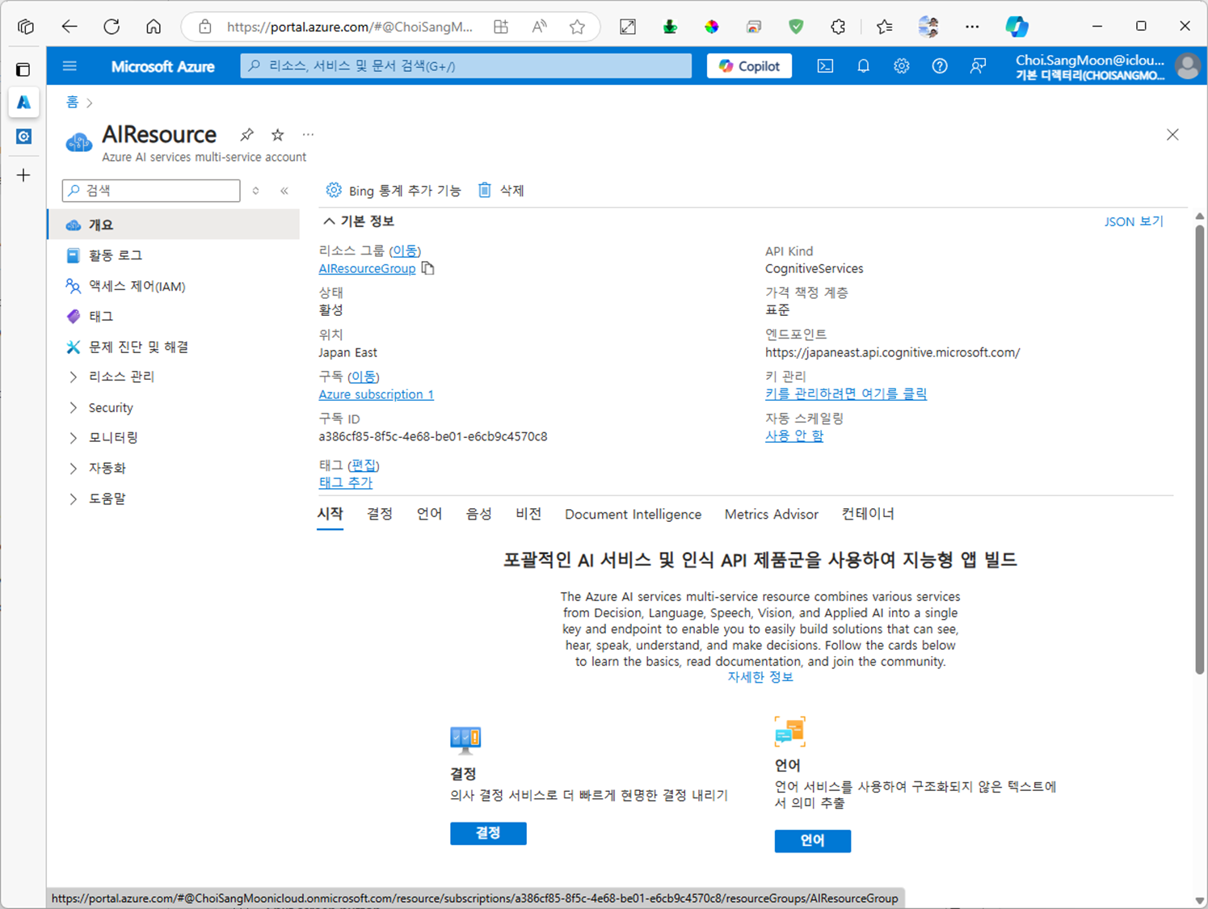
Task: Open the Azure portal hamburger menu
Action: 69,66
